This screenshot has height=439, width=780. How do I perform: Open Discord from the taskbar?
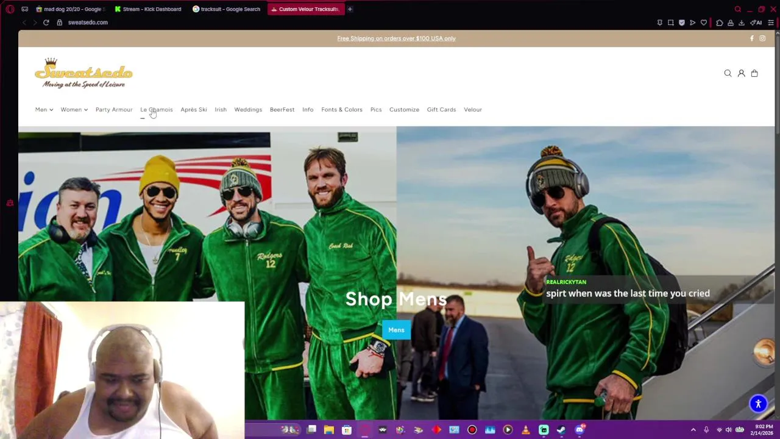tap(579, 430)
